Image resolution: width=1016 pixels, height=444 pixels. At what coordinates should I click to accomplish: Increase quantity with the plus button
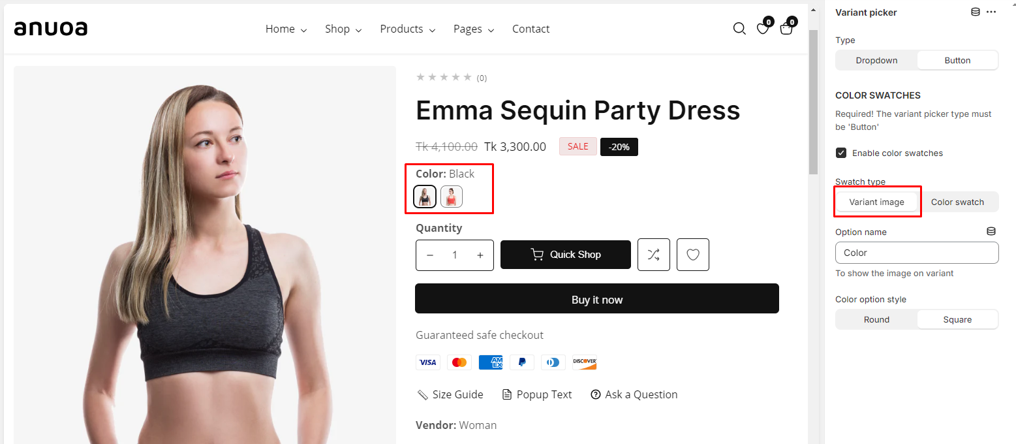coord(480,255)
